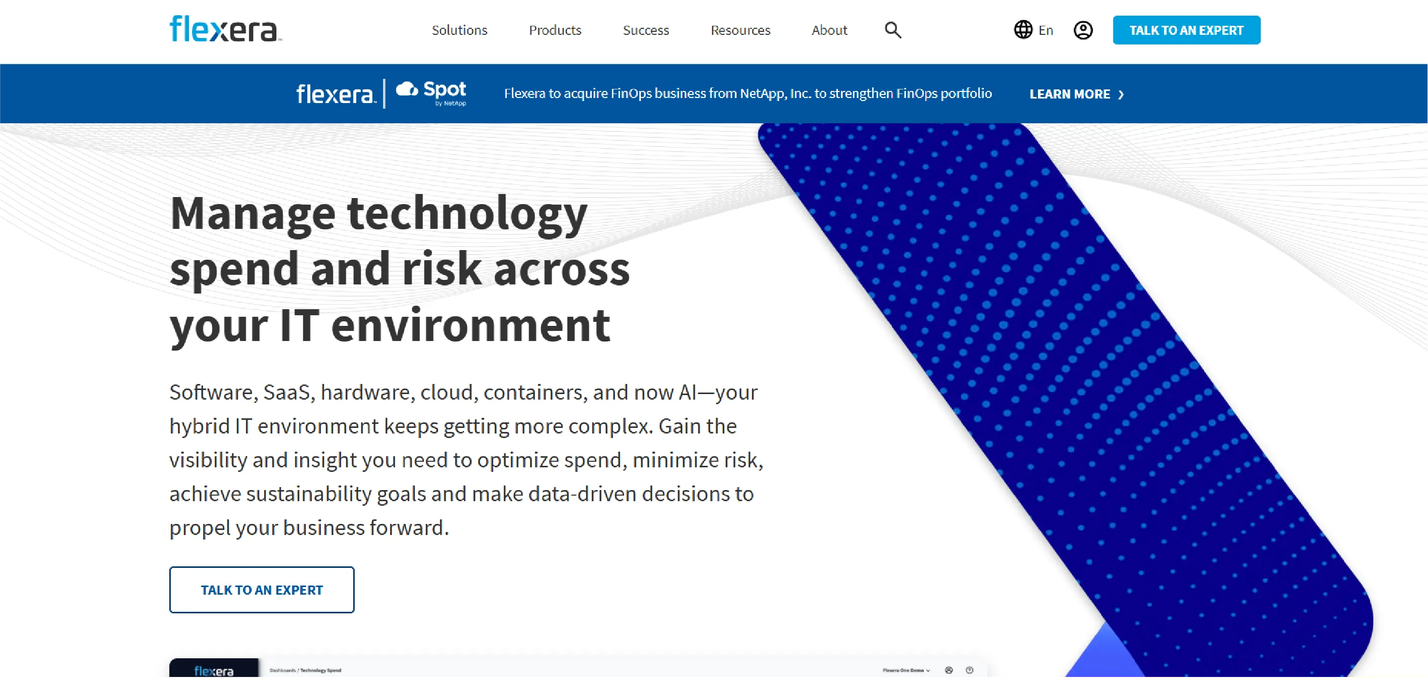1428x678 pixels.
Task: Open the Solutions menu
Action: (x=459, y=30)
